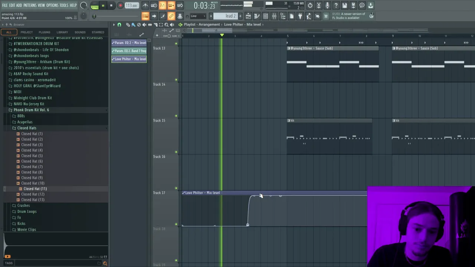This screenshot has width=475, height=267.
Task: Select the Zoom magnifier tool in playlist
Action: (x=166, y=24)
